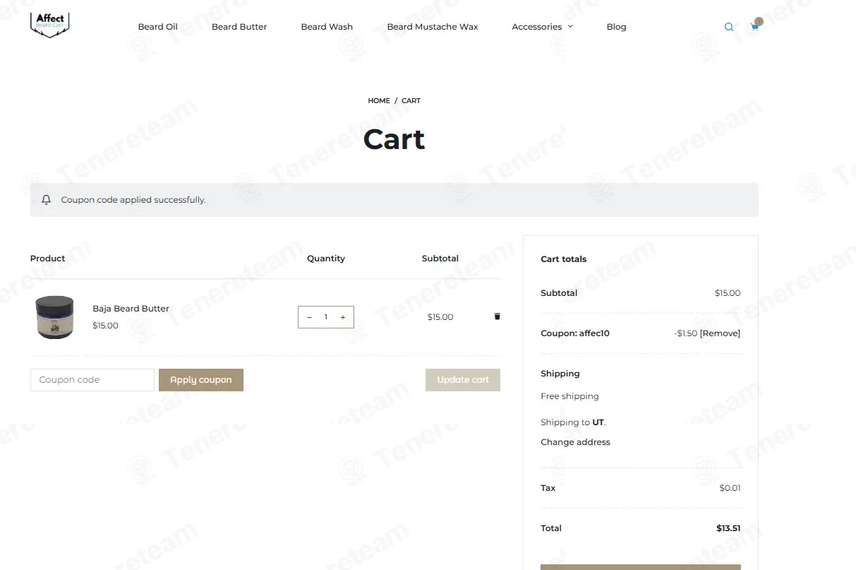Click the Tax value $0.01
This screenshot has width=856, height=570.
coord(730,488)
